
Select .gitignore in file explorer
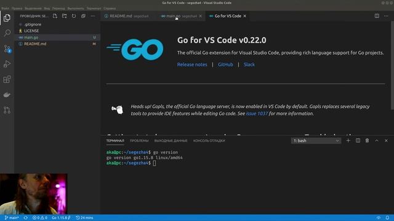pyautogui.click(x=57, y=25)
